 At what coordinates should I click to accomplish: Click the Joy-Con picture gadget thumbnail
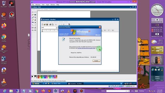pyautogui.click(x=157, y=60)
